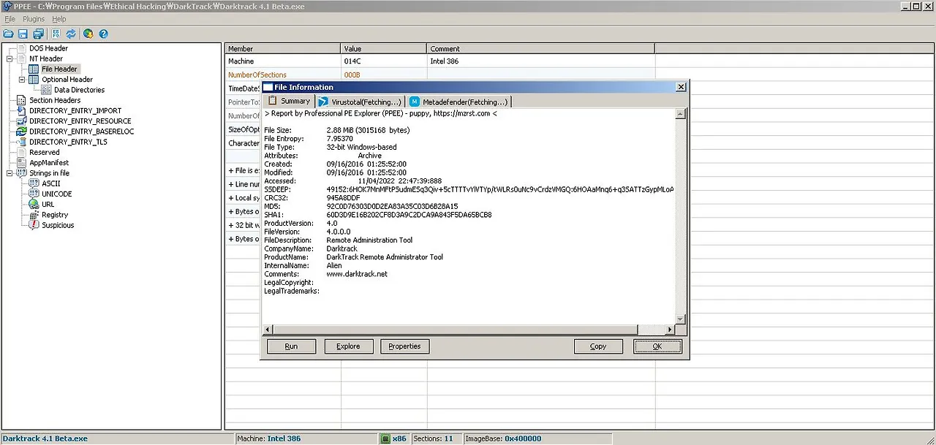Click the summary vertical scrollbar down arrow

(681, 319)
